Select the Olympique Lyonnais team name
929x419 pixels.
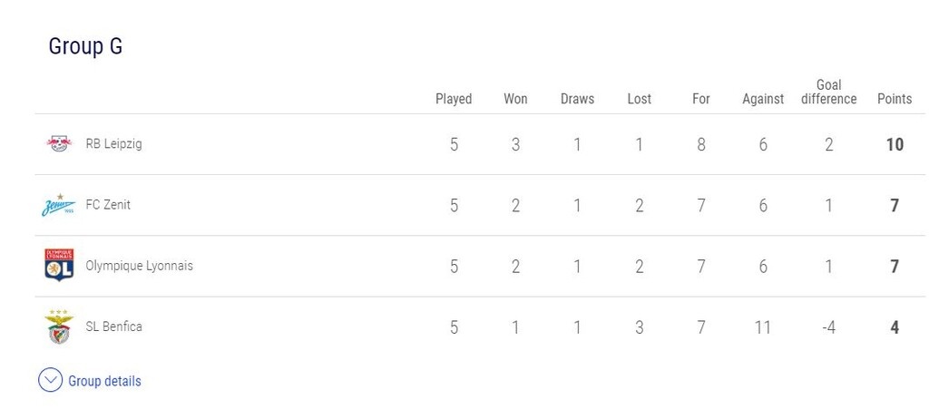click(x=139, y=266)
